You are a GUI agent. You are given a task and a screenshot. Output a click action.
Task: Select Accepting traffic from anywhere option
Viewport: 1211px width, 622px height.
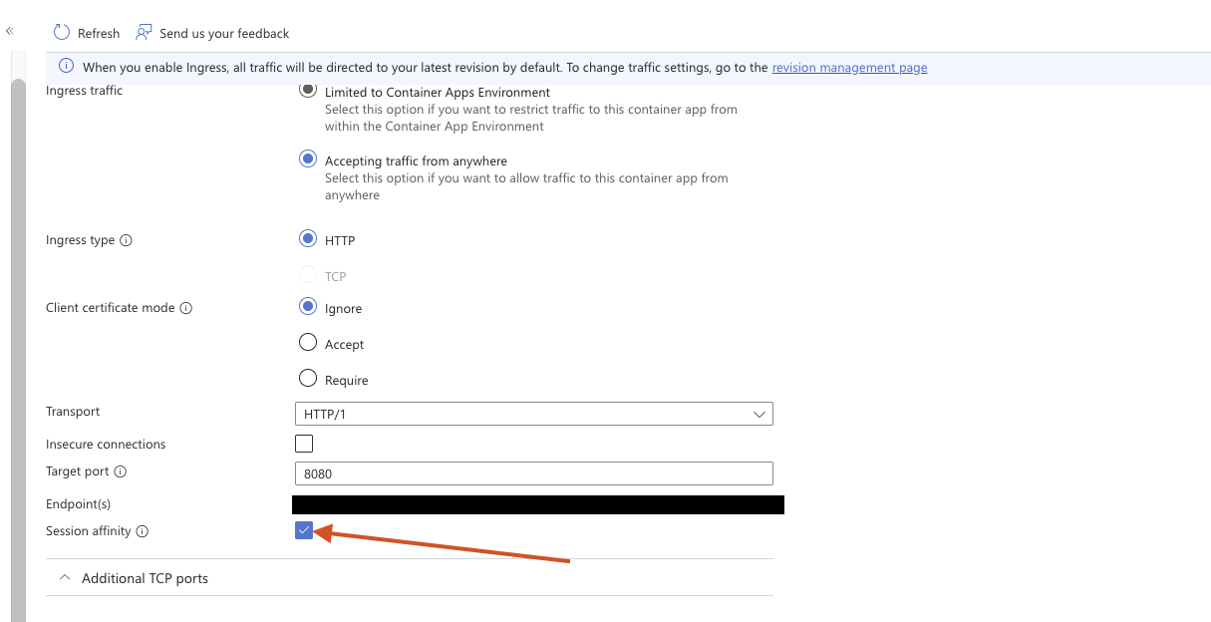308,159
